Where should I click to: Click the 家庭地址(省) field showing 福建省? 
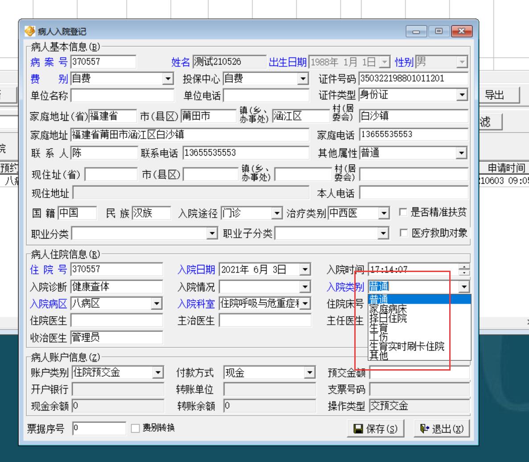(x=113, y=116)
